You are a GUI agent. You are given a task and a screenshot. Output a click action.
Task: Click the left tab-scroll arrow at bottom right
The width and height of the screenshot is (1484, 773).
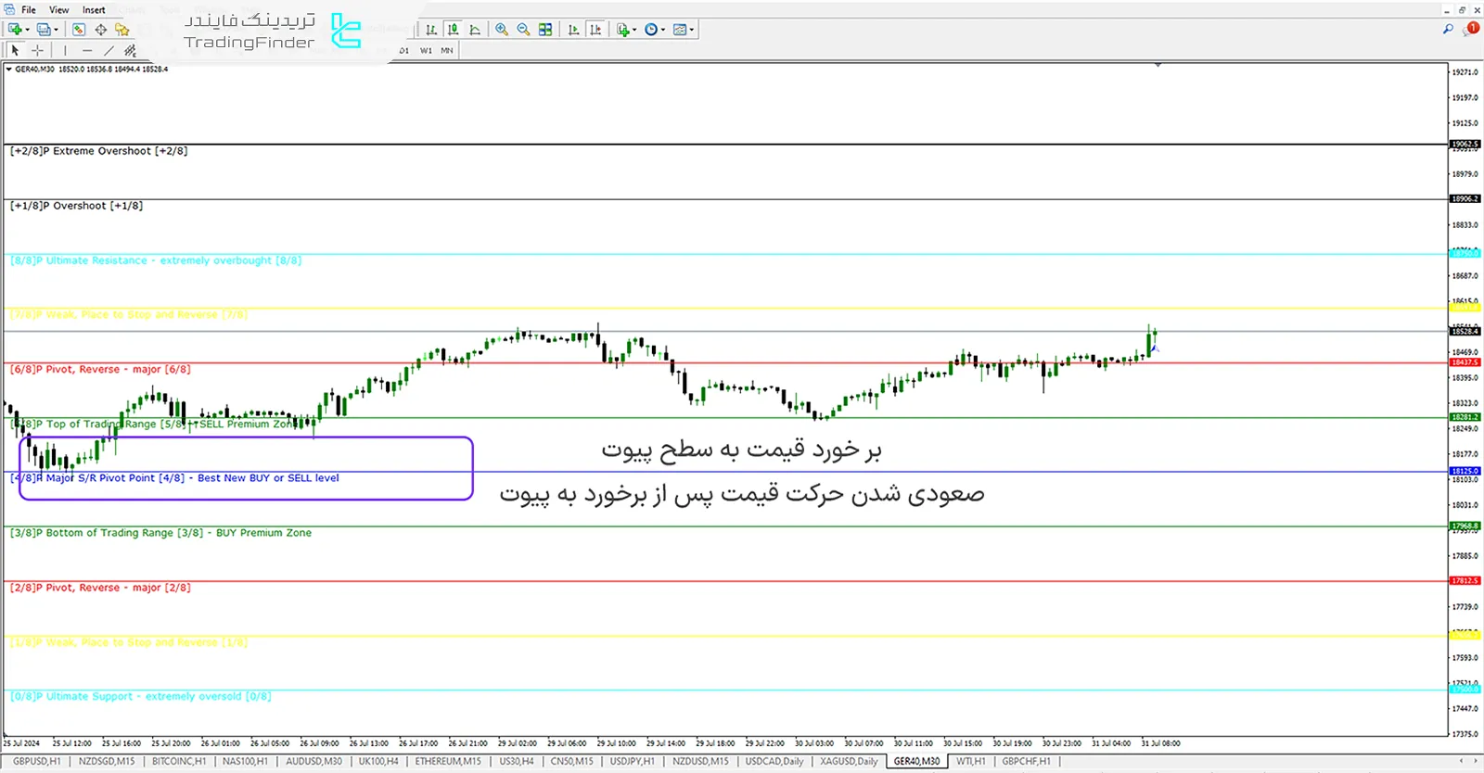coord(1462,762)
